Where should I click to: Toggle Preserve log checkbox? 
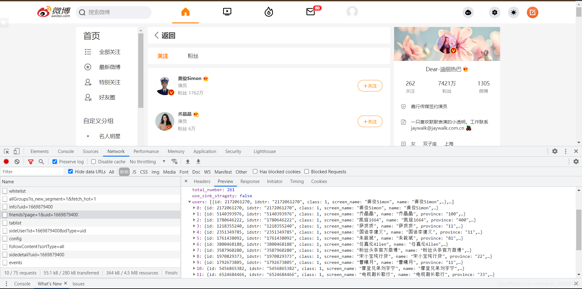[x=55, y=161]
